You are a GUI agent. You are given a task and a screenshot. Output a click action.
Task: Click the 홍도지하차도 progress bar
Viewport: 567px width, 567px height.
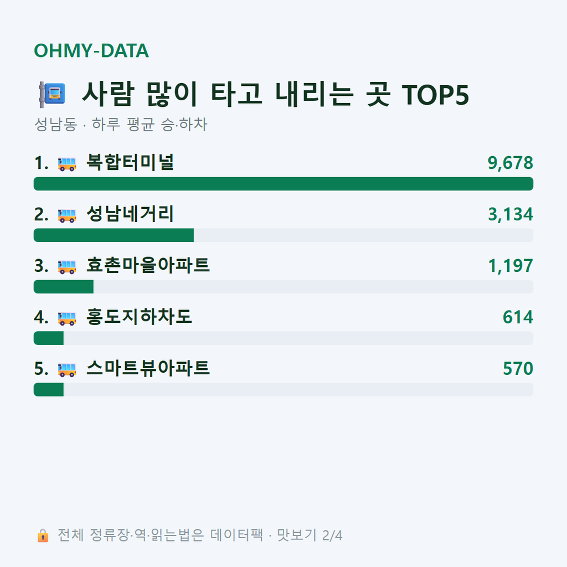click(x=283, y=338)
